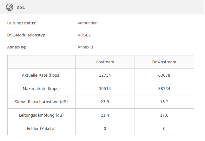Select the Annex B value

click(85, 47)
